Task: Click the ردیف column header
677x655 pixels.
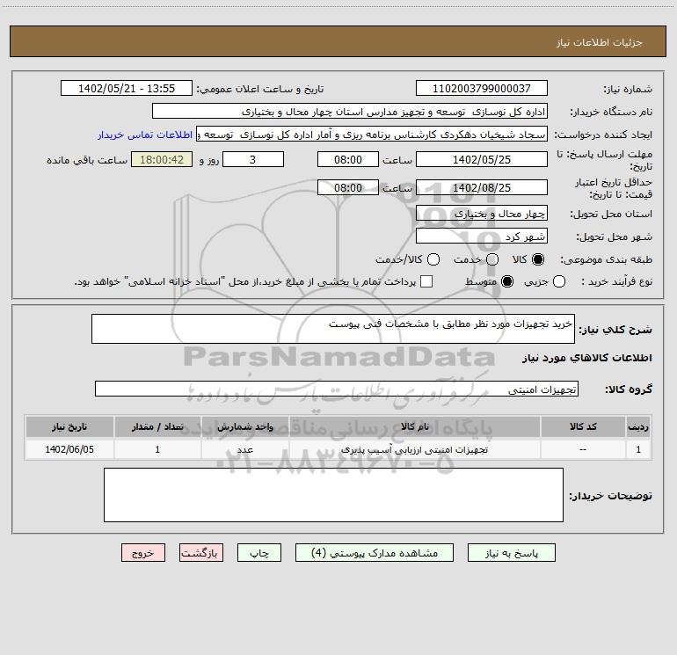Action: tap(638, 426)
